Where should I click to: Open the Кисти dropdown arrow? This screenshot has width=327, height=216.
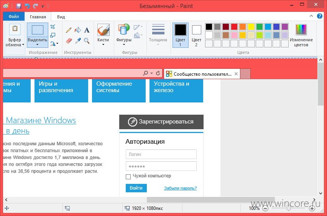[x=103, y=45]
